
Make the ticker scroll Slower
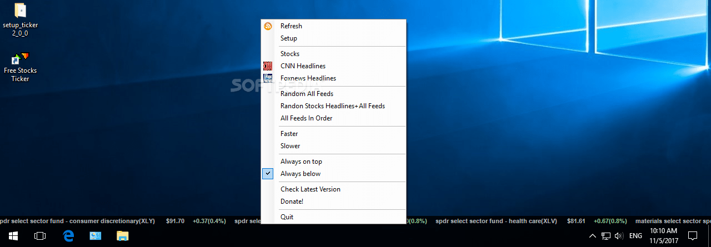point(333,146)
